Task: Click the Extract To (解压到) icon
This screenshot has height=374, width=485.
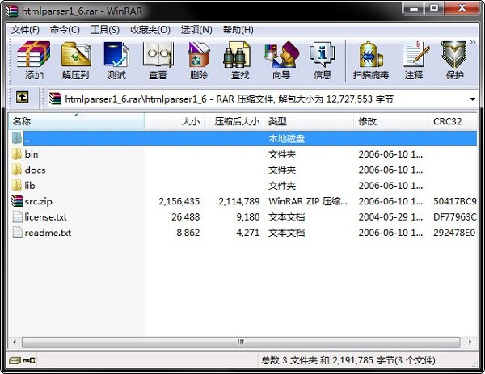Action: pyautogui.click(x=76, y=54)
